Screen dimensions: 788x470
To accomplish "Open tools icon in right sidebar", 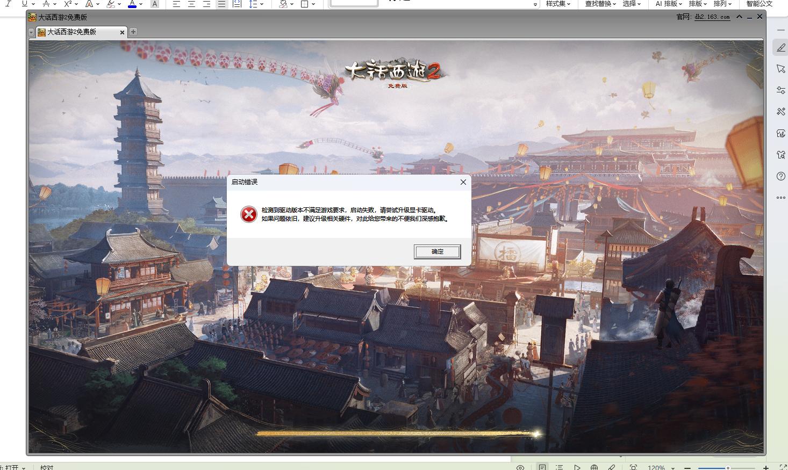I will click(781, 112).
